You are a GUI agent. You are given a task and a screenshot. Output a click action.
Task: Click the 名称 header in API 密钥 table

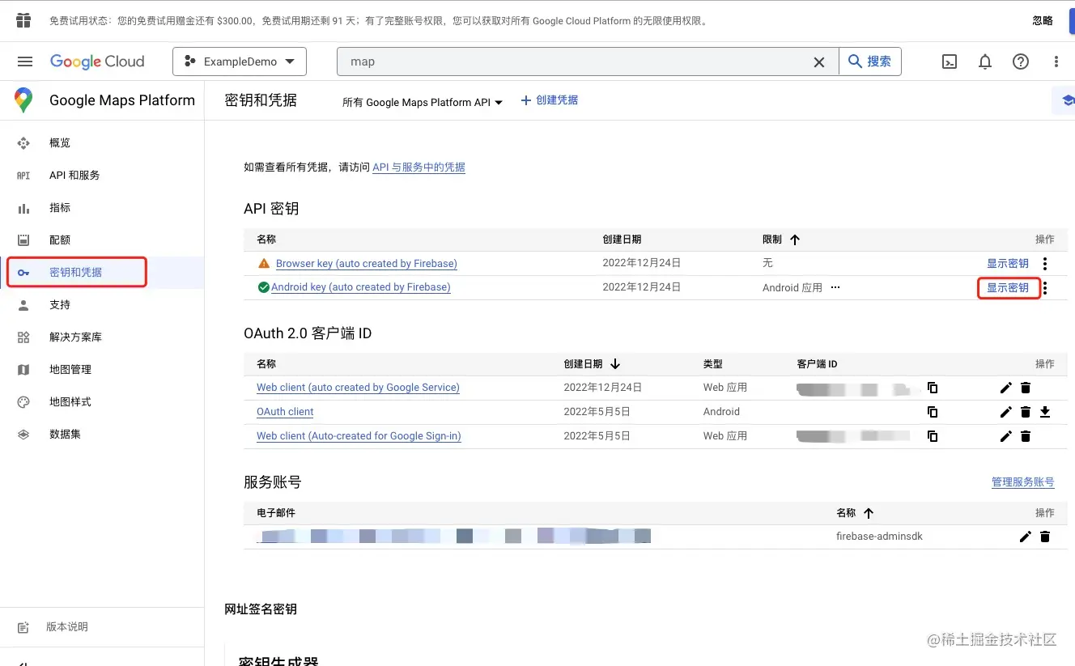(266, 240)
